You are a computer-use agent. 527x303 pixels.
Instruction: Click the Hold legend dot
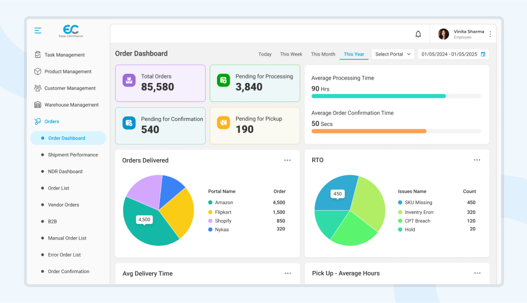(x=400, y=230)
